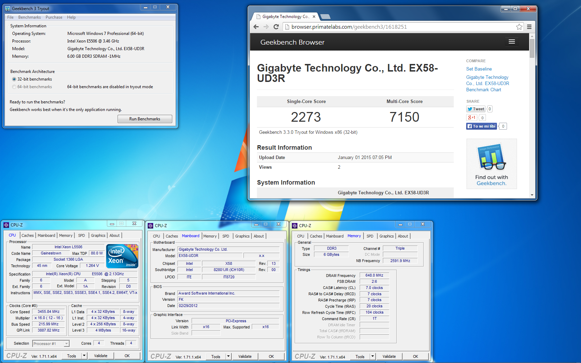The width and height of the screenshot is (581, 363).
Task: Open Graphics tab in the Mainboard window
Action: coord(242,236)
